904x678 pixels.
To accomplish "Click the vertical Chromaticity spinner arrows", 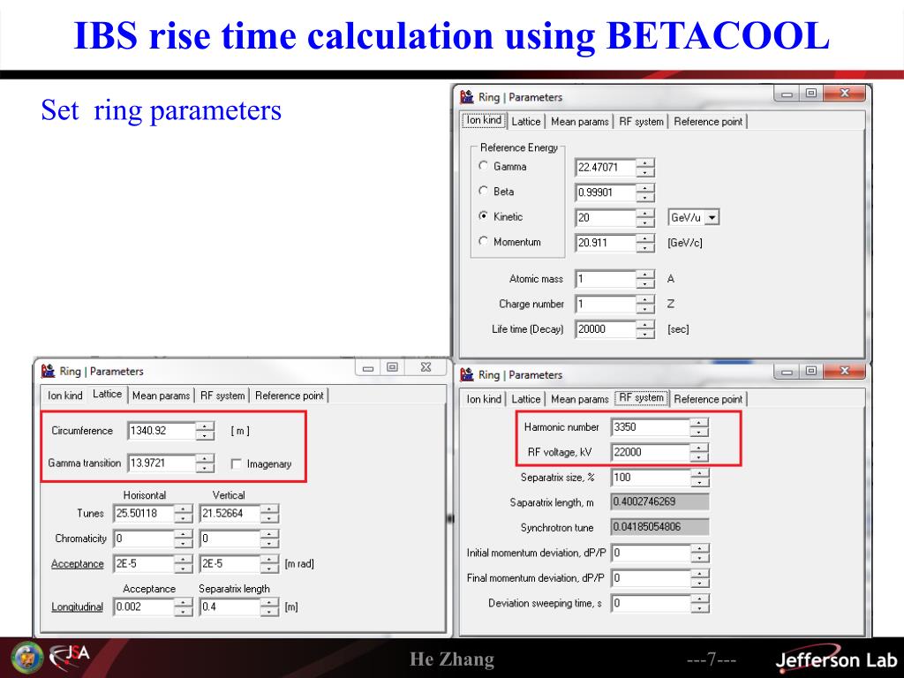I will 269,539.
